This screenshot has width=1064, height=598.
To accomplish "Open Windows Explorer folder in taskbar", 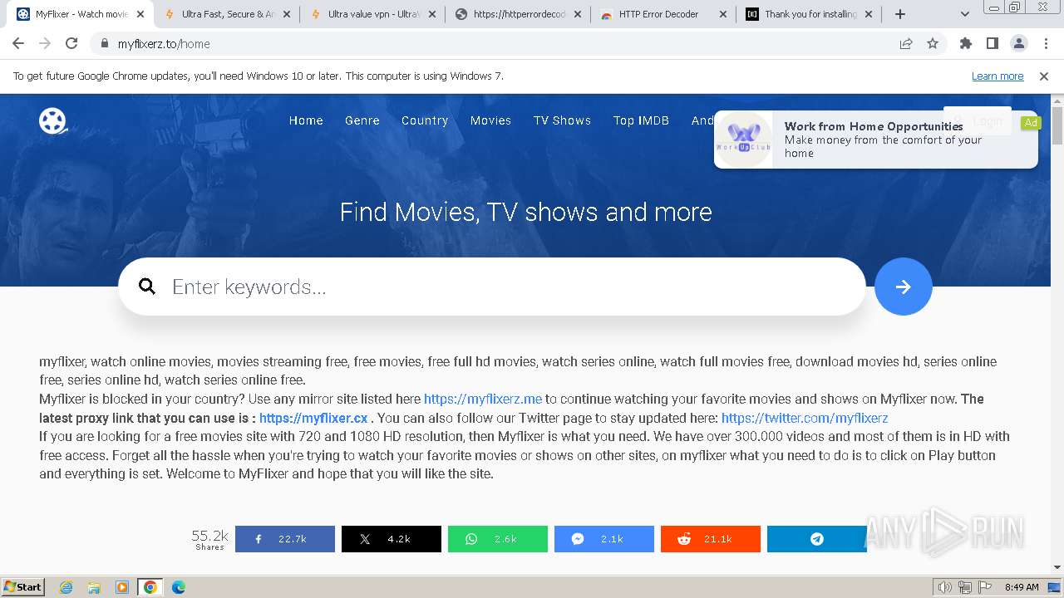I will pyautogui.click(x=94, y=587).
